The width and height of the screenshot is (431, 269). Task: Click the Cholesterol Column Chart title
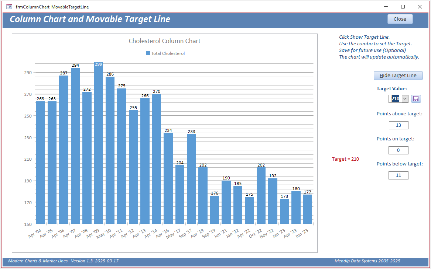click(x=165, y=41)
